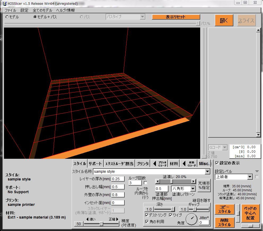
Task: Open the 設定 menu
Action: point(24,10)
